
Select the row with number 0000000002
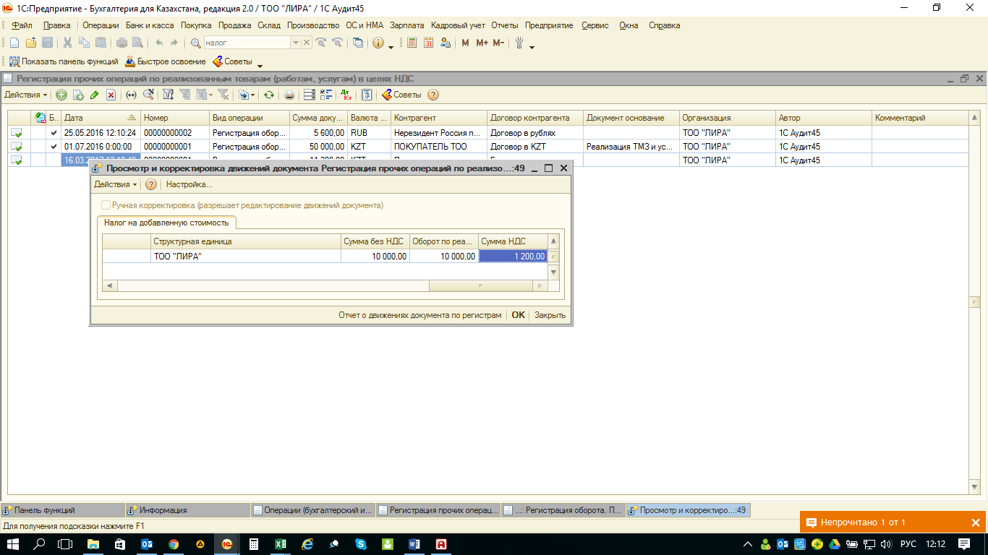coord(488,133)
